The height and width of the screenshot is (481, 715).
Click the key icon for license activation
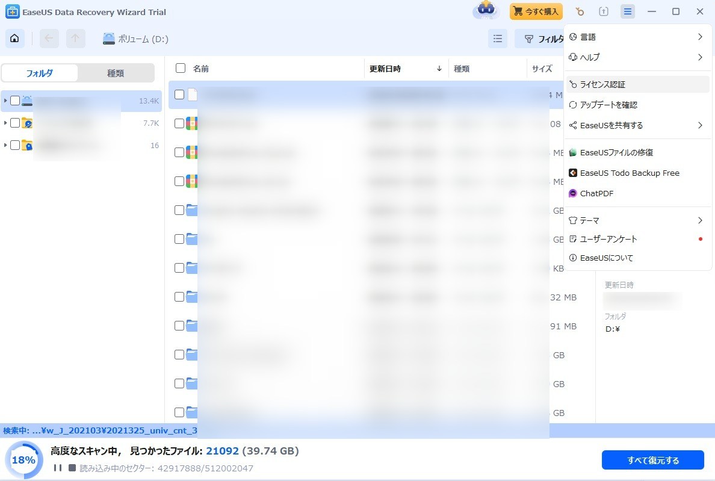point(580,12)
